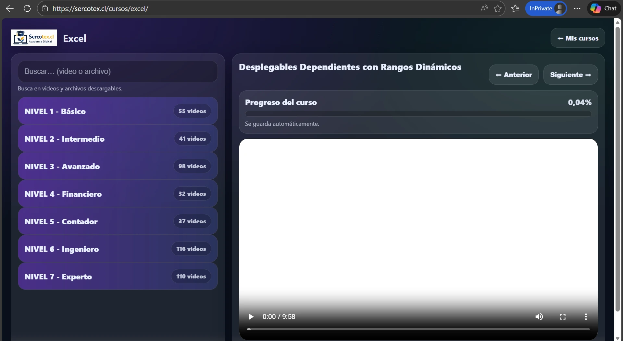623x341 pixels.
Task: Play the course video
Action: [x=251, y=317]
